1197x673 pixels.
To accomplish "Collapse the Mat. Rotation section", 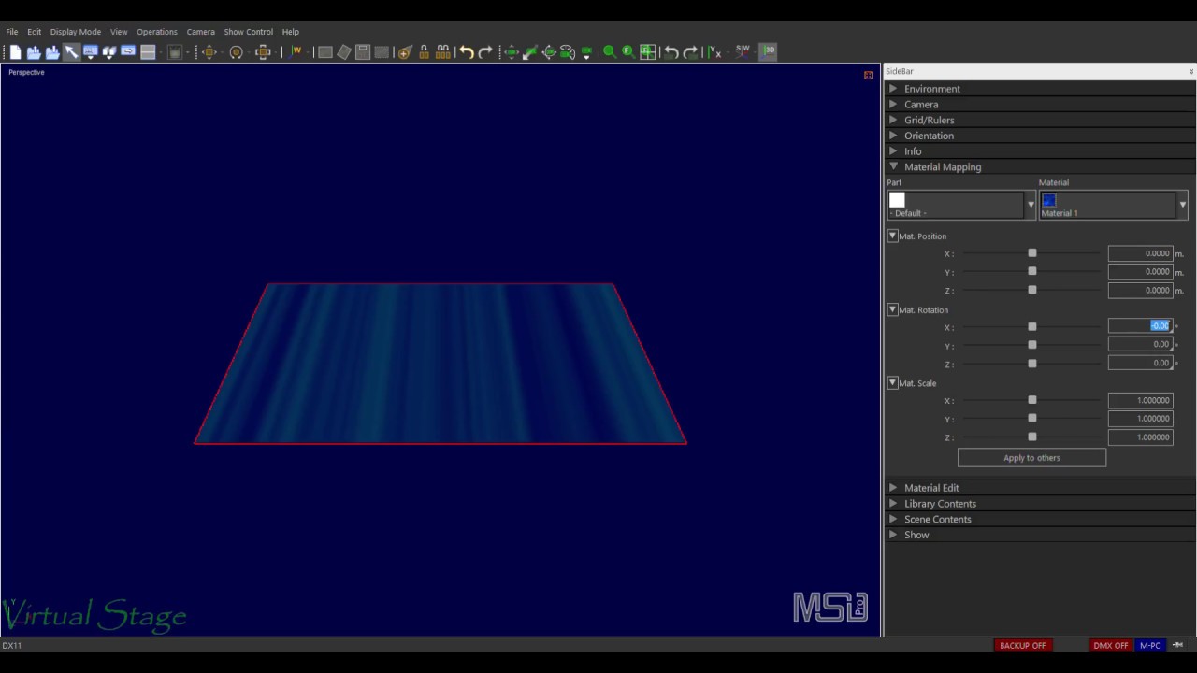I will (x=892, y=309).
